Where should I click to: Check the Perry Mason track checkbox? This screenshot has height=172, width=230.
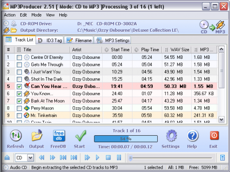19,108
